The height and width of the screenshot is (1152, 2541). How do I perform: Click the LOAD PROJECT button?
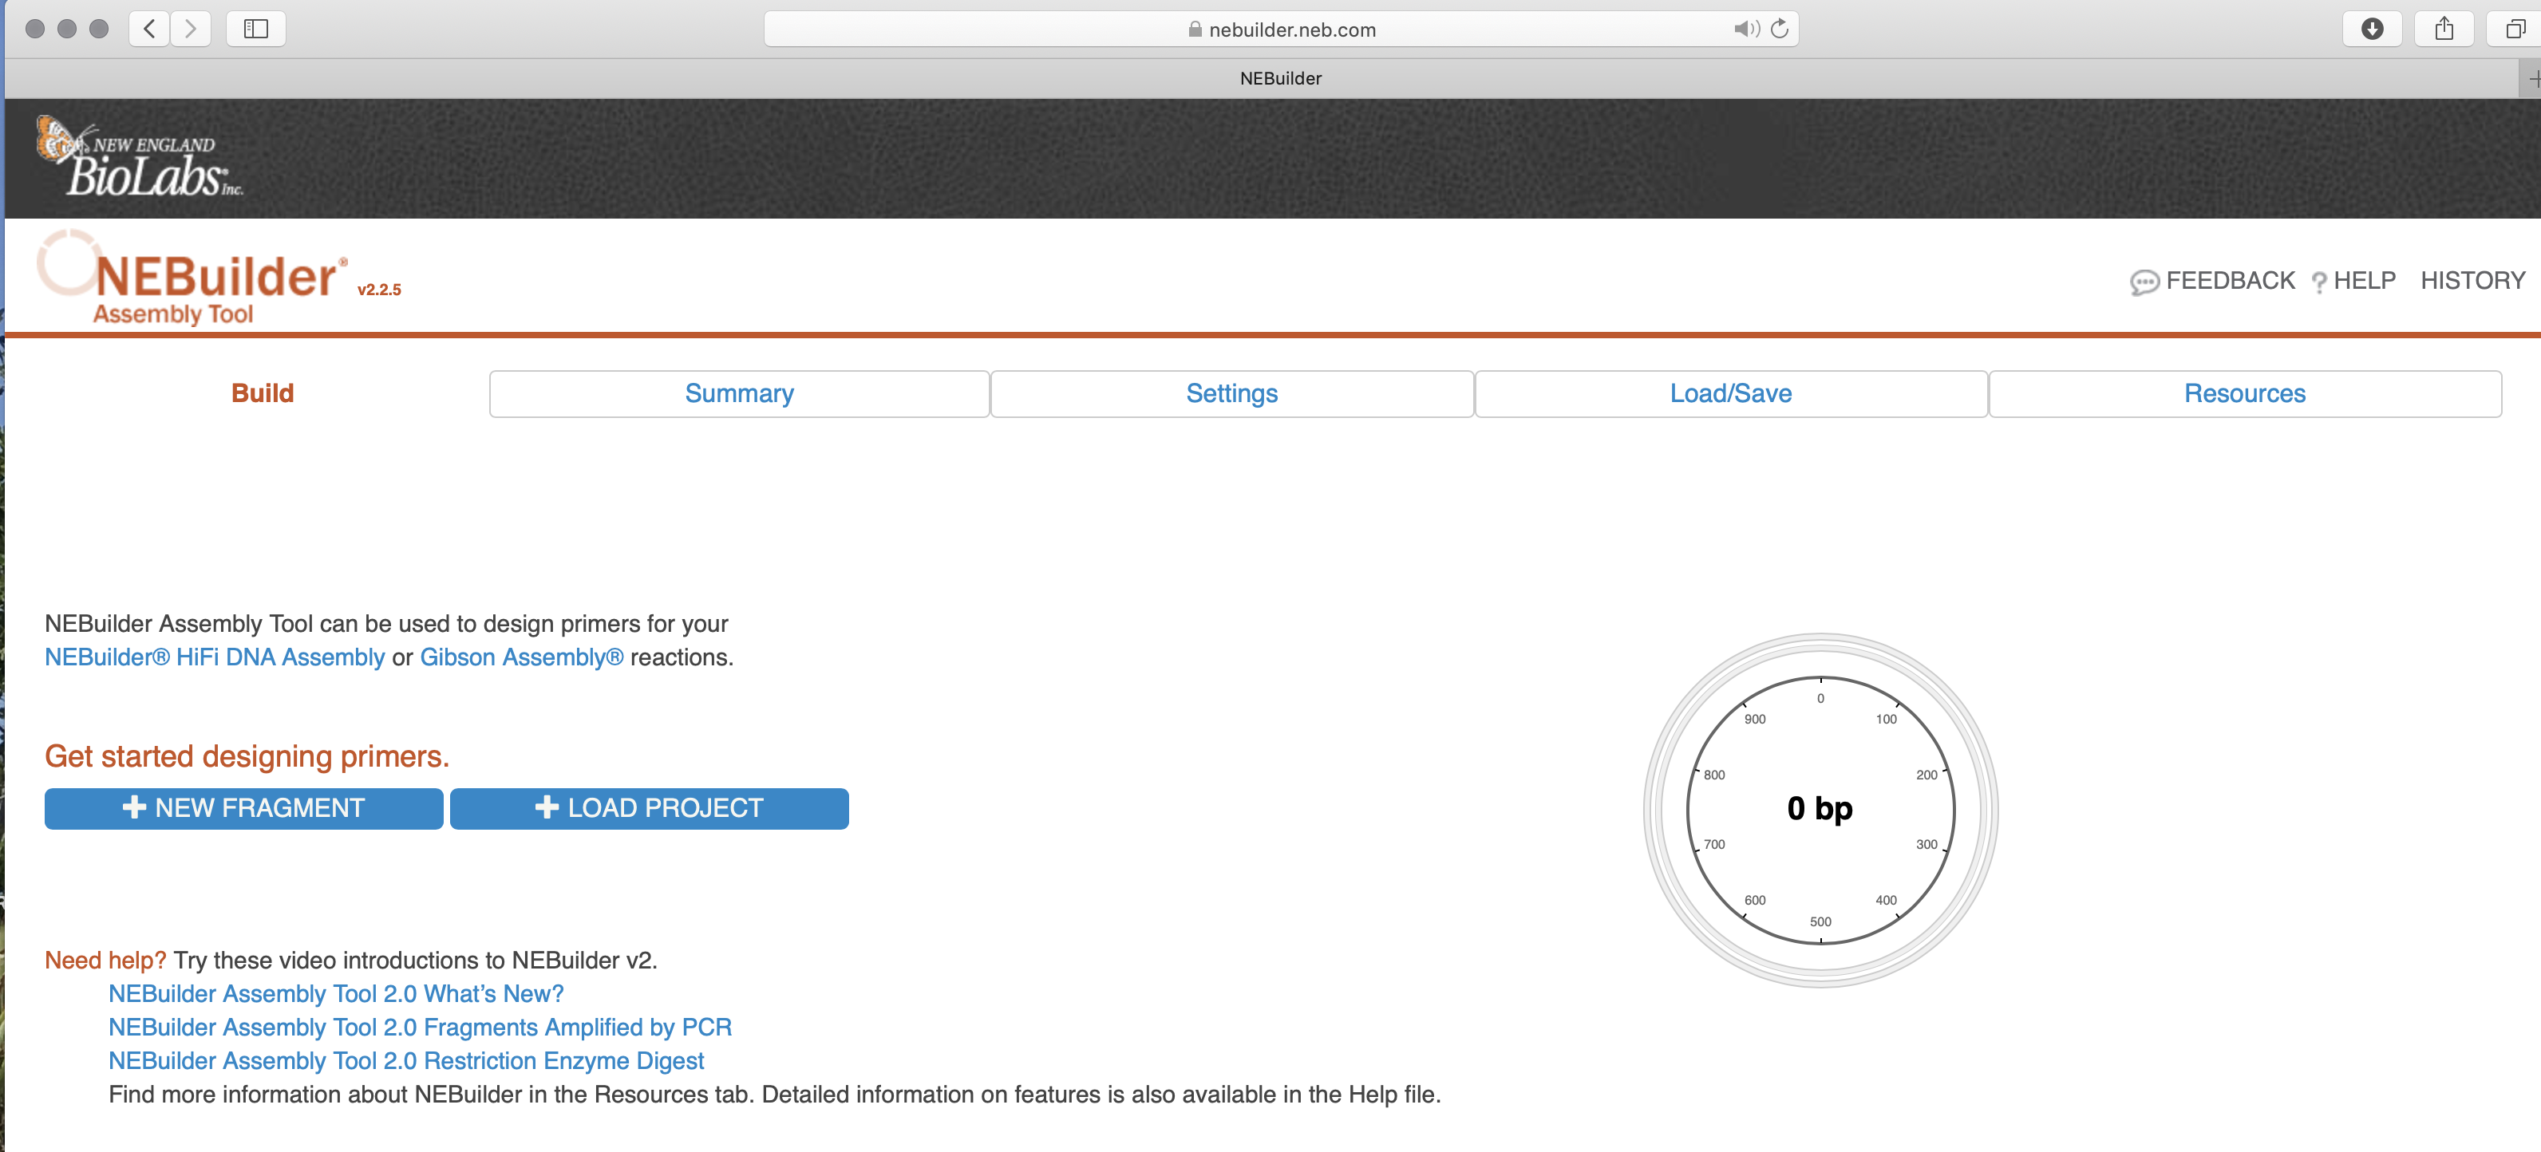[x=649, y=809]
